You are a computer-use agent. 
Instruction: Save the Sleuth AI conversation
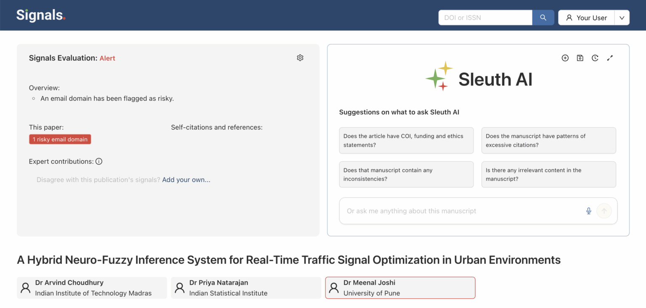[580, 58]
